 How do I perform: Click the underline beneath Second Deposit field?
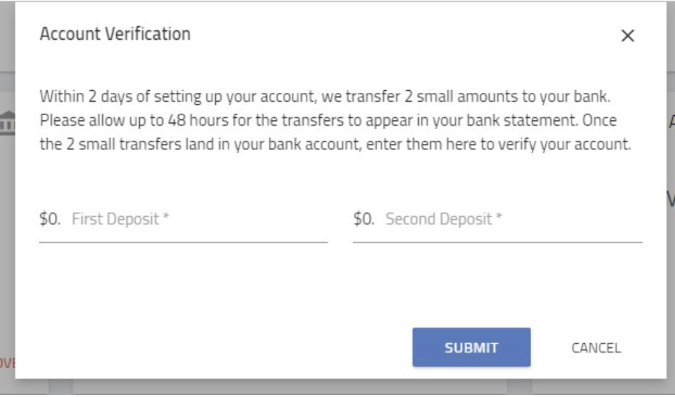[x=498, y=243]
